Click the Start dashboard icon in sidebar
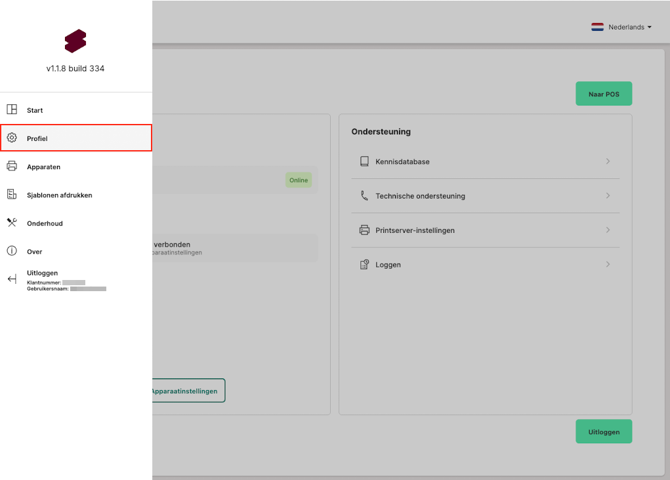This screenshot has width=670, height=480. coord(12,110)
